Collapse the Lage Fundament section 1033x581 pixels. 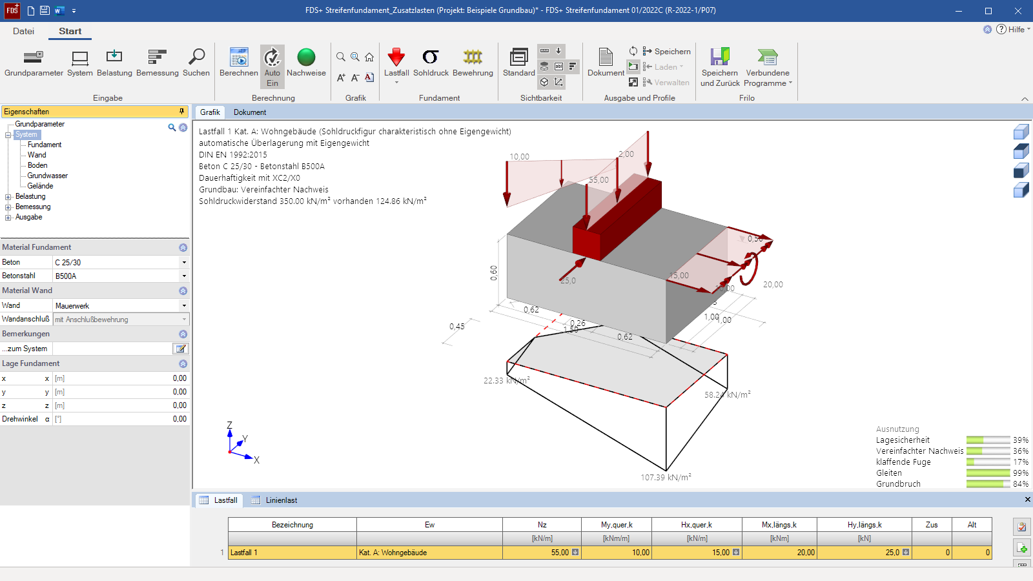click(183, 364)
